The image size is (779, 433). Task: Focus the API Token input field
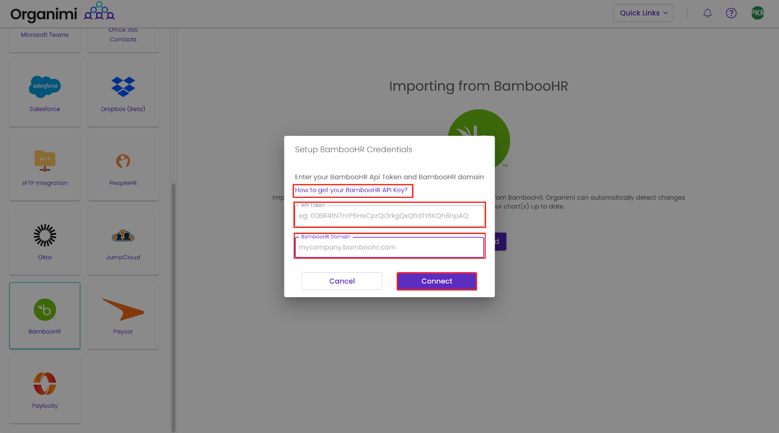click(x=389, y=215)
